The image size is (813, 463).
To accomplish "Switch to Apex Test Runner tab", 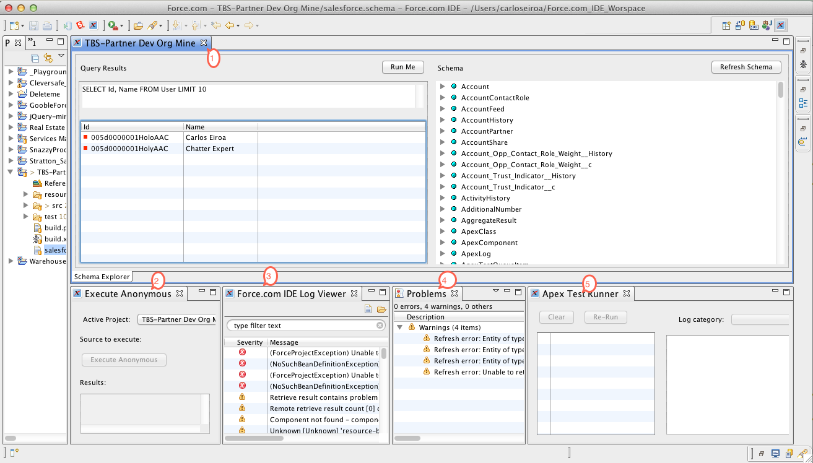I will (x=580, y=294).
